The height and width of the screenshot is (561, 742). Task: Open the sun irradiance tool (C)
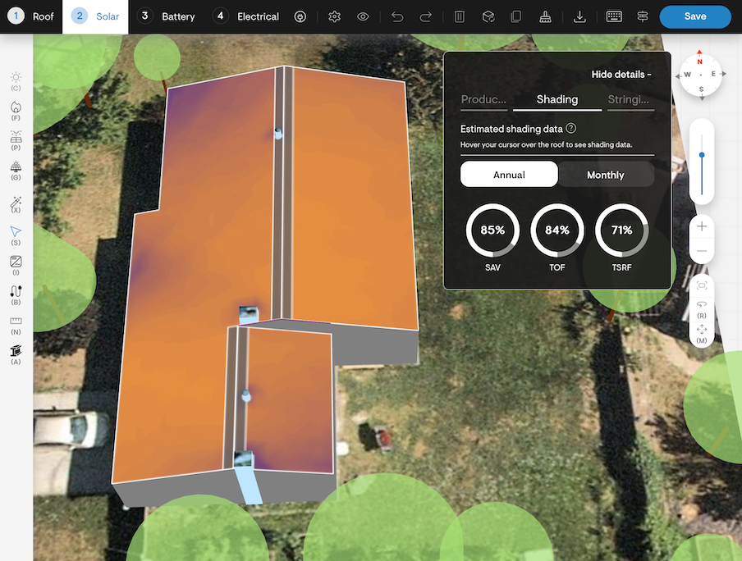[16, 77]
